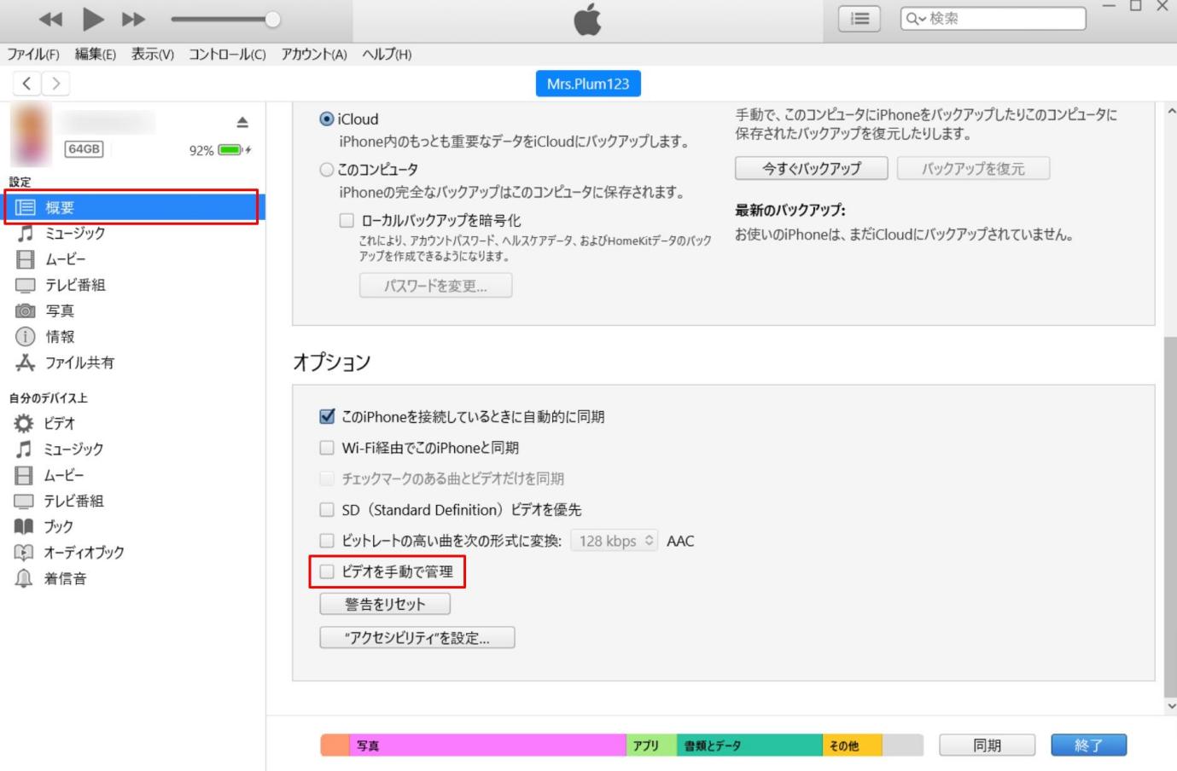1177x771 pixels.
Task: Open the 編集(E) menu
Action: click(95, 54)
